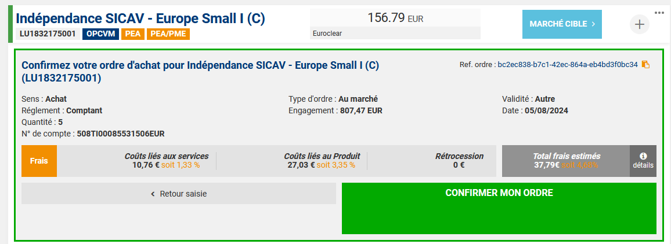The height and width of the screenshot is (244, 671).
Task: Click the LU1832175001 ISIN tag in header
Action: point(48,34)
